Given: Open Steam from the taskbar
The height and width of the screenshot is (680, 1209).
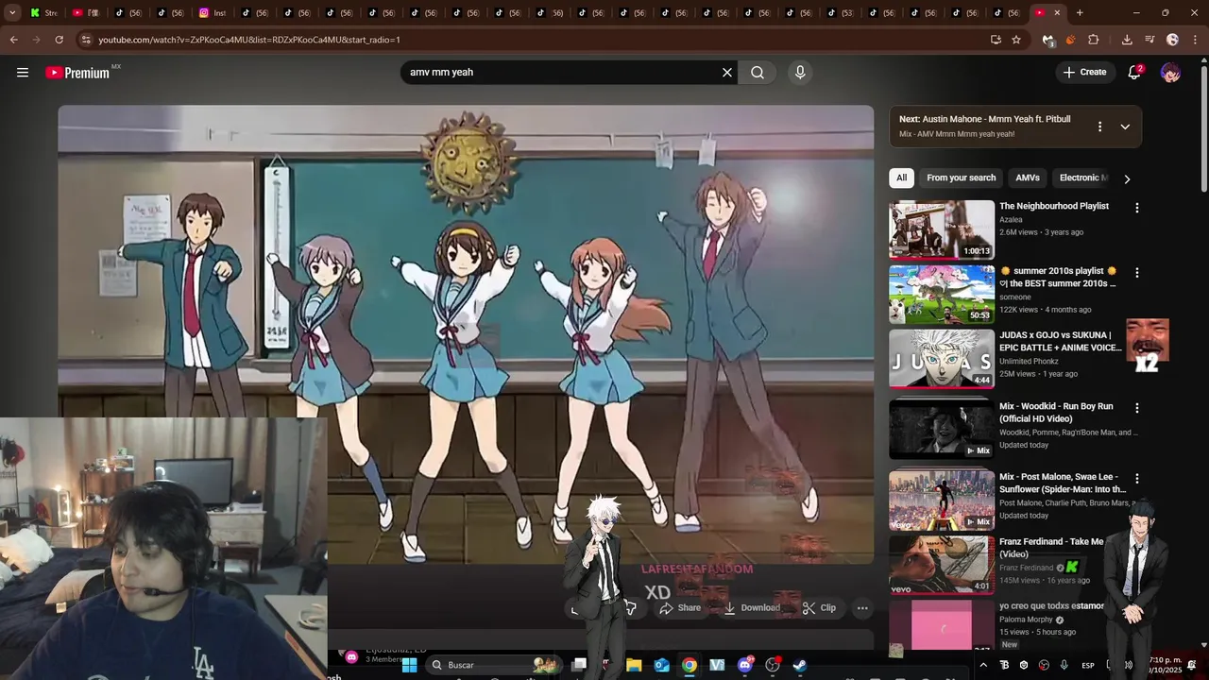Looking at the screenshot, I should click(799, 665).
